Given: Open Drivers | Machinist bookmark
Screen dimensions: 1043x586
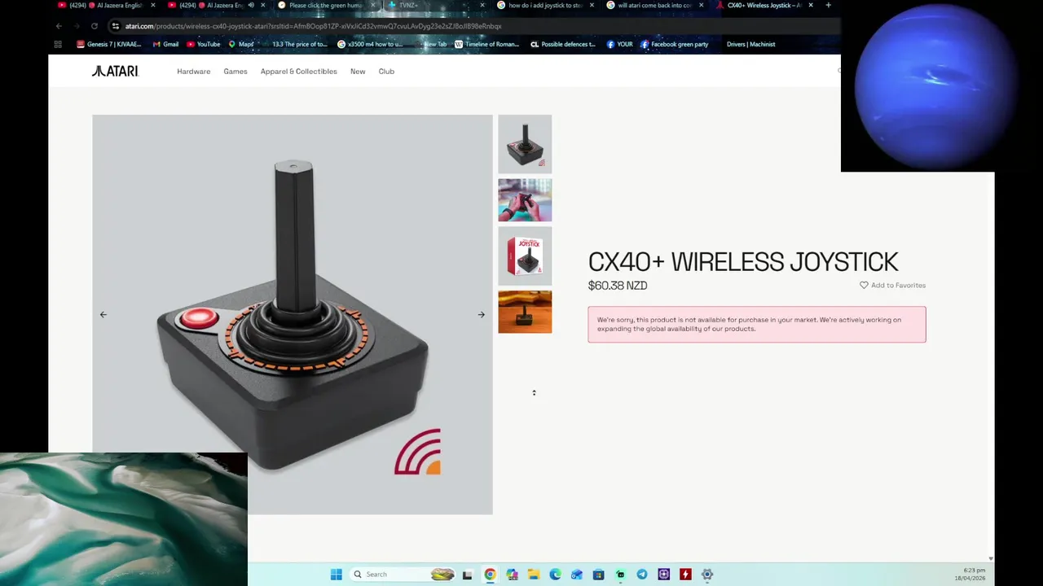Looking at the screenshot, I should pos(750,45).
